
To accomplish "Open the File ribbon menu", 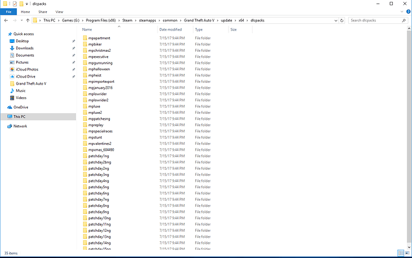I will [x=8, y=12].
